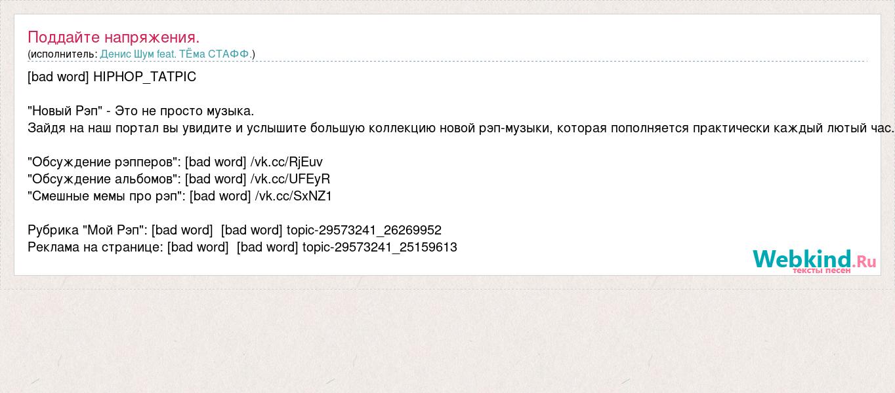
Task: Click the Зайдя на наш портал sentence
Action: [461, 128]
